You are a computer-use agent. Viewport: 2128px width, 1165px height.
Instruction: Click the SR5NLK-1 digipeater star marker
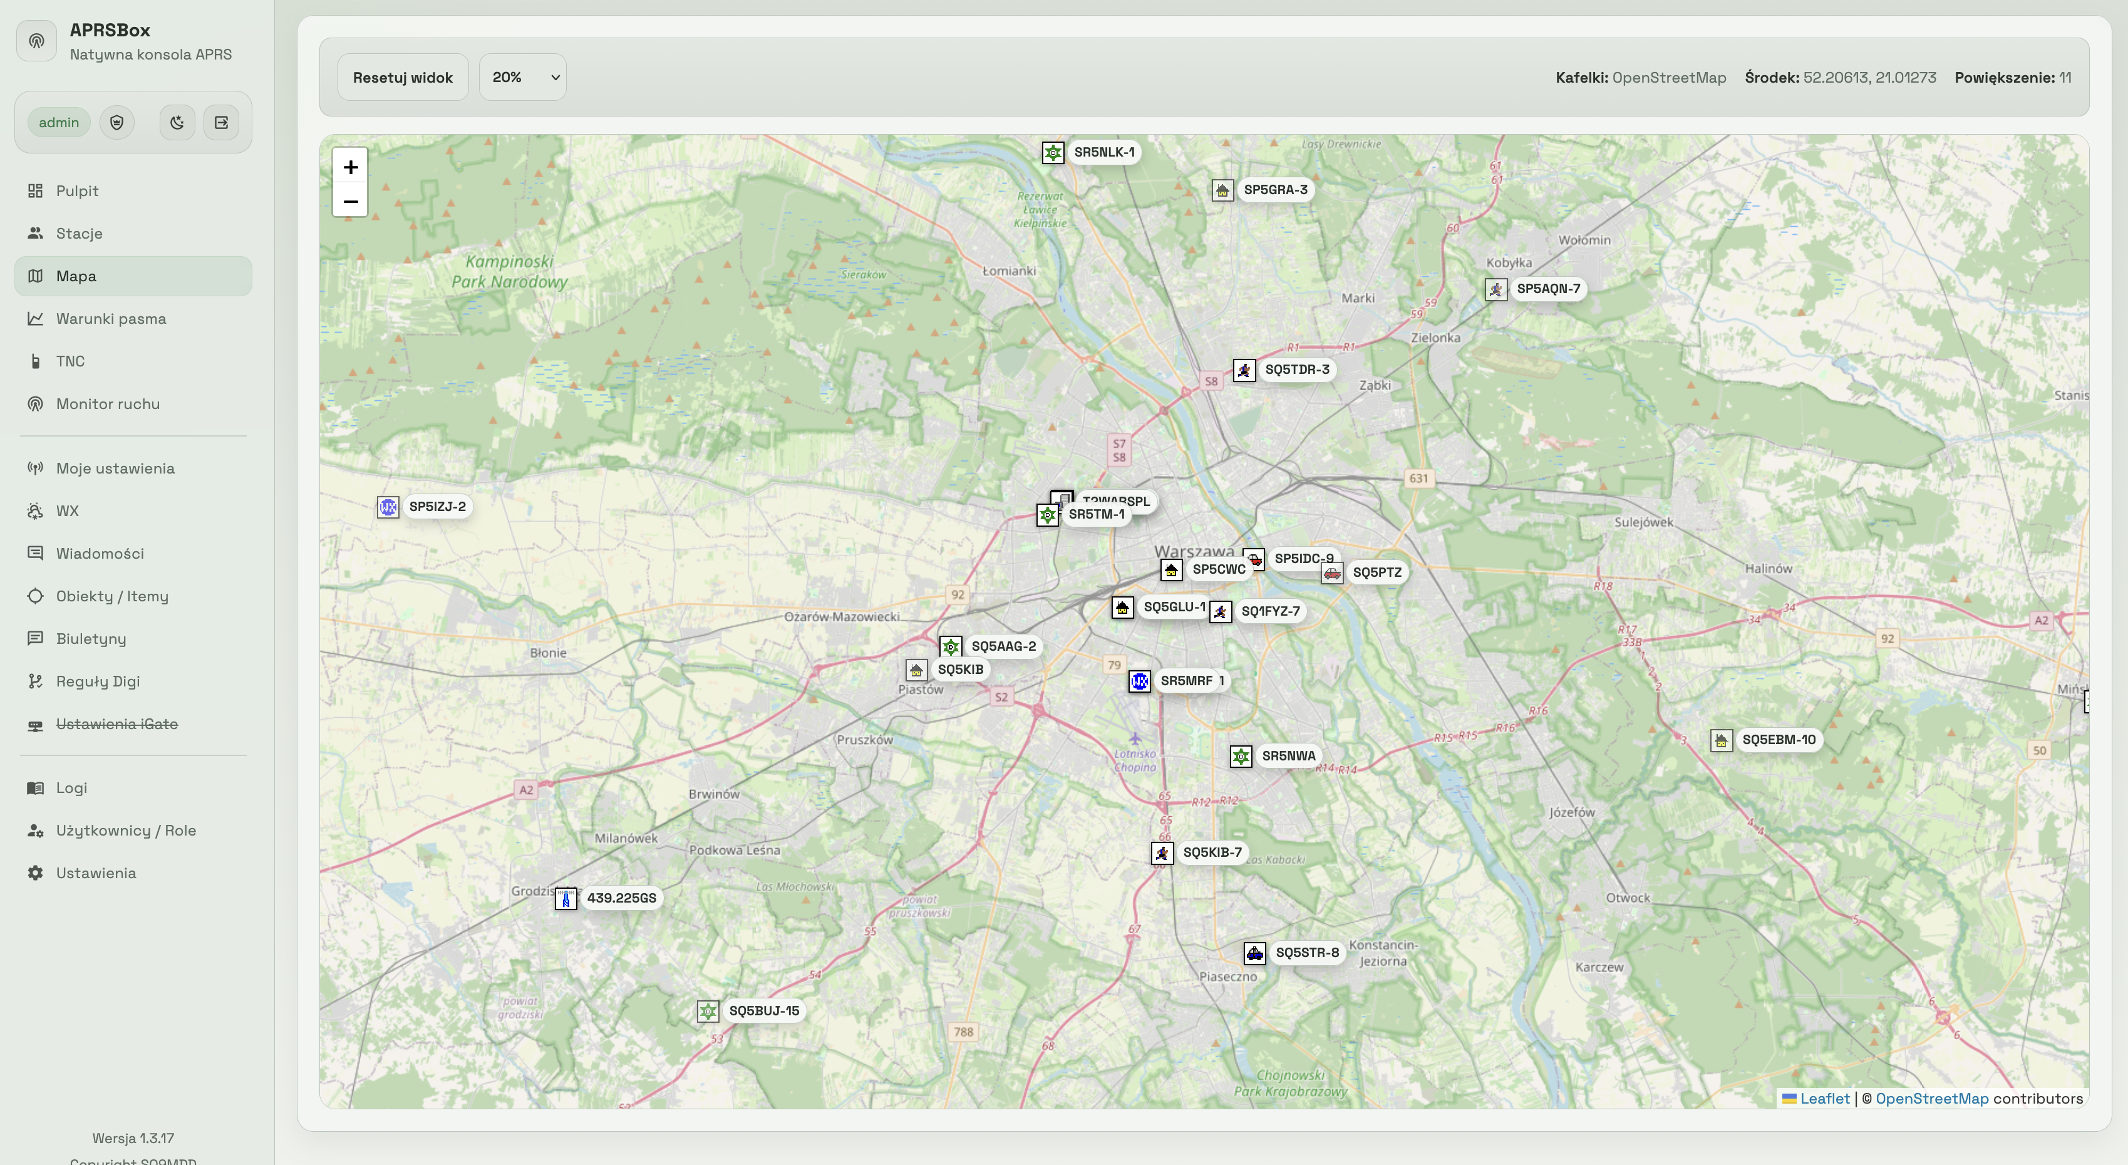pos(1053,153)
